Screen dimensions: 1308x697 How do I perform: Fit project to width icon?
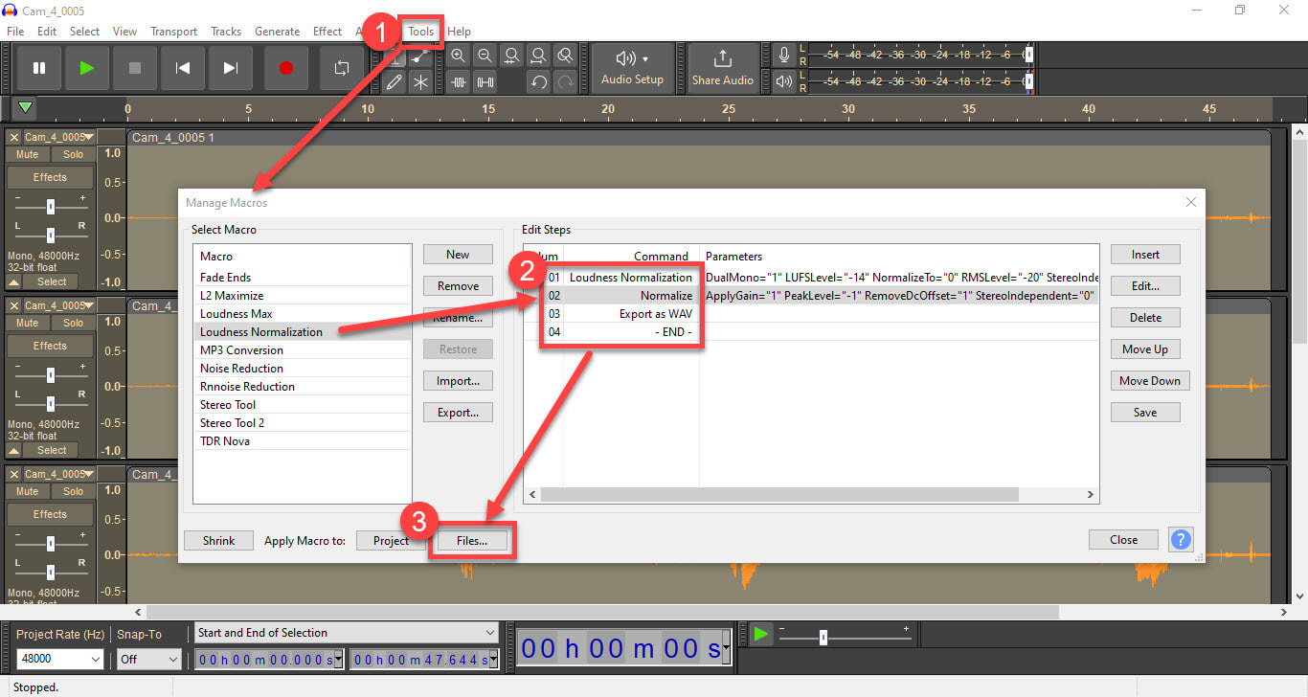(x=539, y=56)
